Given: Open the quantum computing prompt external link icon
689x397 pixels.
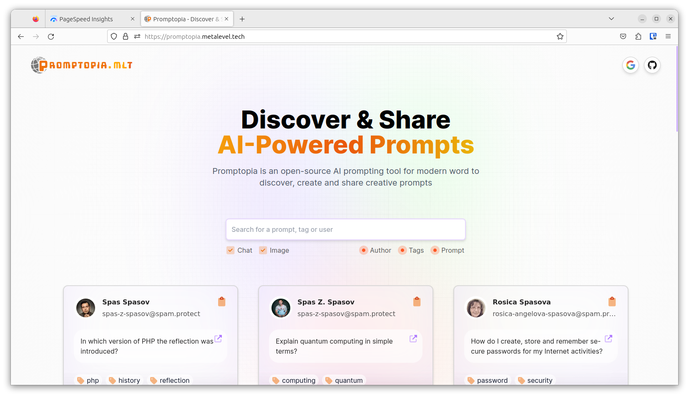Looking at the screenshot, I should (x=413, y=339).
